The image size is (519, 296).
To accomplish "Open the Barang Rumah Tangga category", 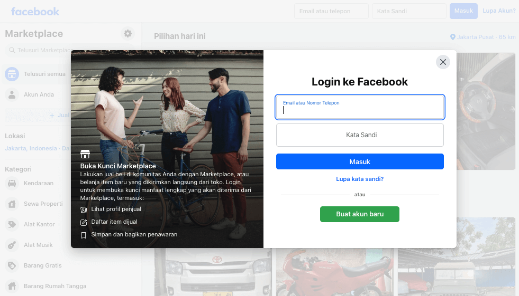I will [x=55, y=286].
